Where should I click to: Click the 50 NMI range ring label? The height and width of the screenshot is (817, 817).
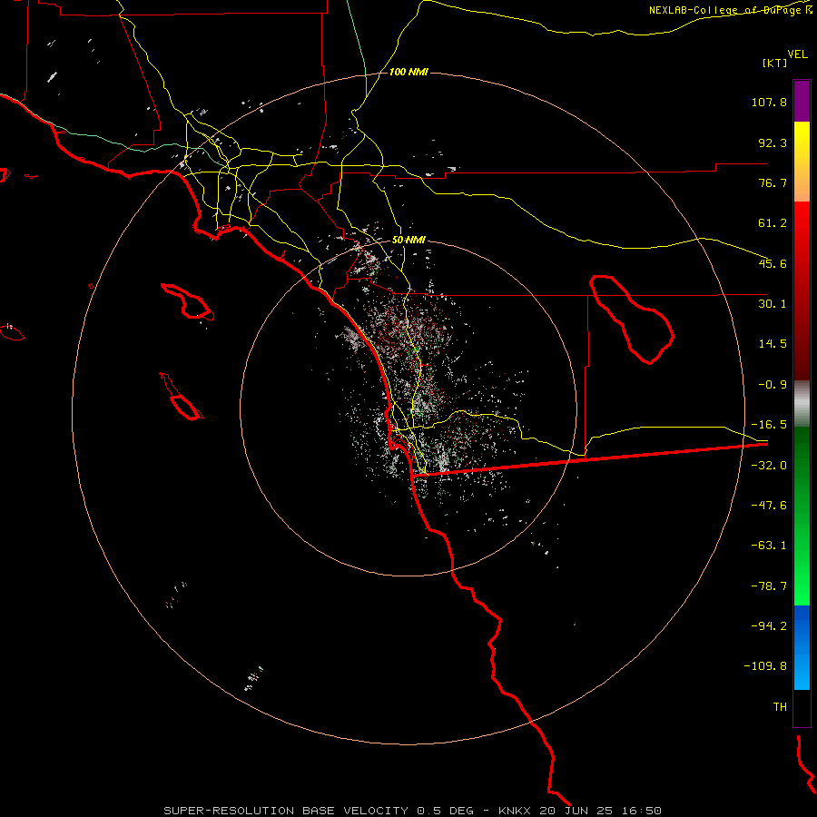coord(408,240)
